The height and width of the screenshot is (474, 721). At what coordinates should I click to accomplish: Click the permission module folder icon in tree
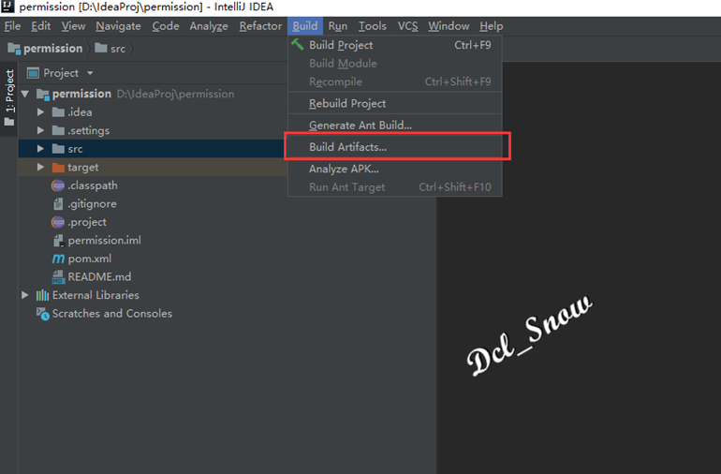(43, 94)
